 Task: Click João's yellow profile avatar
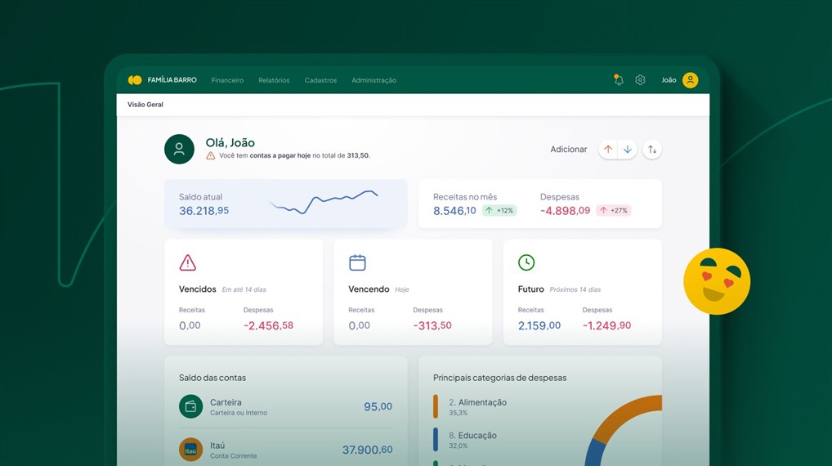click(691, 80)
